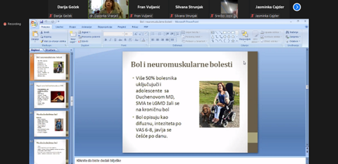Click the increase font size icon
Screen dimensions: 338x164
coord(136,34)
